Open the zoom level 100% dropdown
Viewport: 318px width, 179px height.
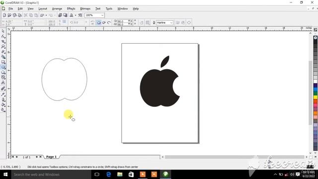tap(102, 15)
